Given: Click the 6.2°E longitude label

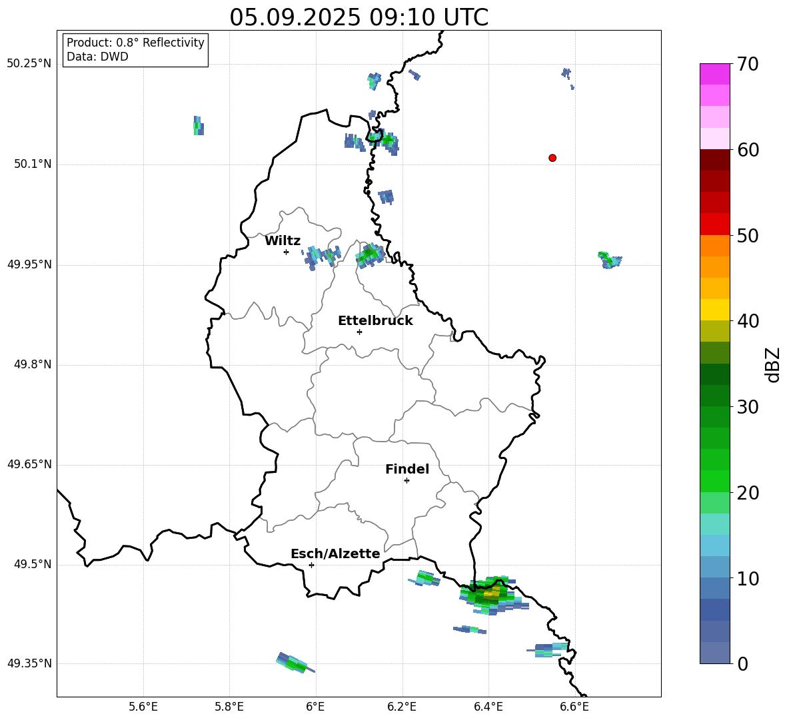Looking at the screenshot, I should [x=402, y=707].
